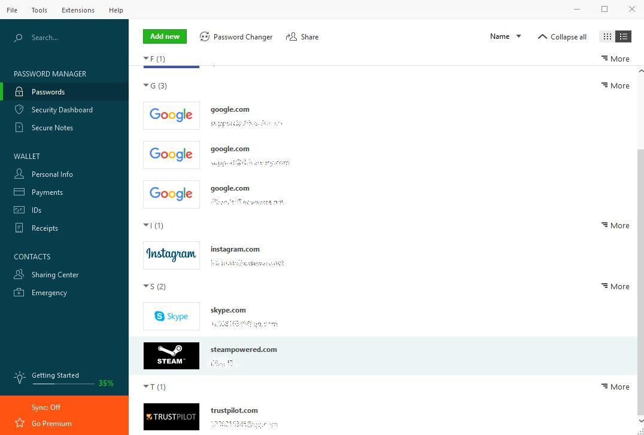The image size is (644, 435).
Task: Open Security Dashboard shield icon
Action: pyautogui.click(x=19, y=110)
